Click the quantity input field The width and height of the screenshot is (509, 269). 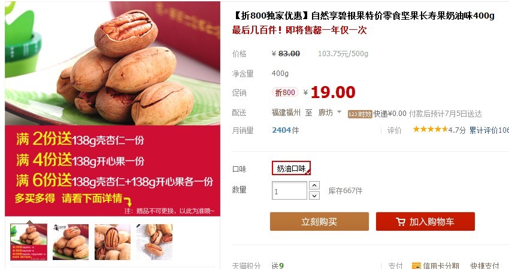click(289, 191)
